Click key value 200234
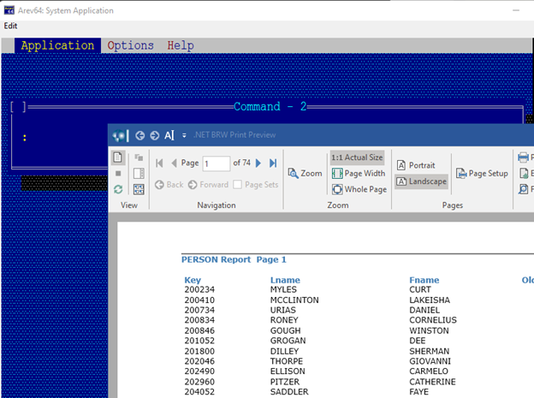The image size is (534, 398). click(199, 289)
